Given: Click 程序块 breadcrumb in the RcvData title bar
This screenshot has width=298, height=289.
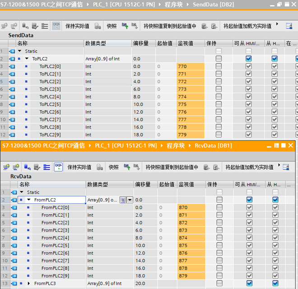Looking at the screenshot, I should click(x=176, y=145).
